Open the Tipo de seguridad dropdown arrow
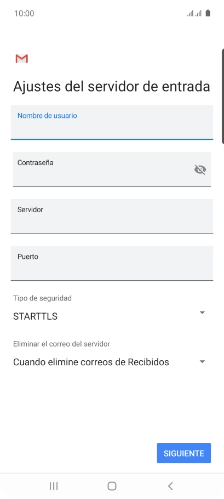The height and width of the screenshot is (499, 224). click(x=202, y=313)
